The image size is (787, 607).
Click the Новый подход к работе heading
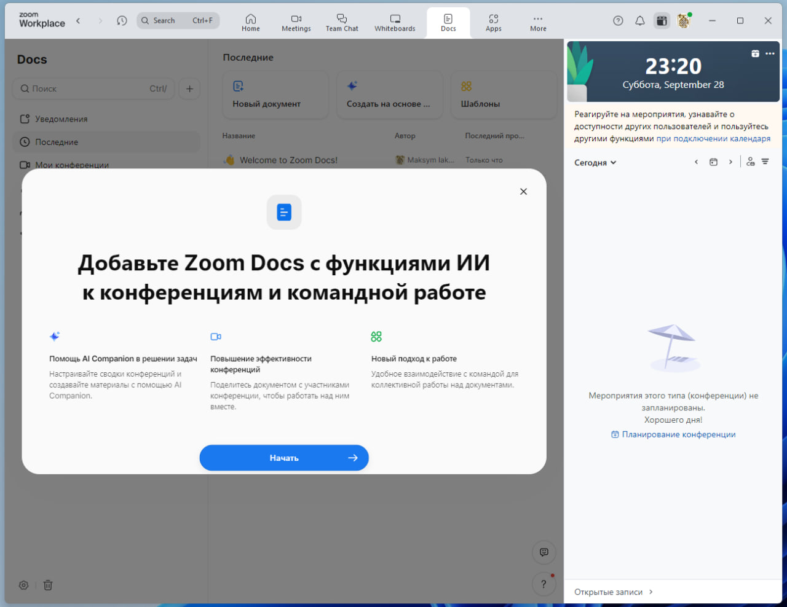[414, 359]
